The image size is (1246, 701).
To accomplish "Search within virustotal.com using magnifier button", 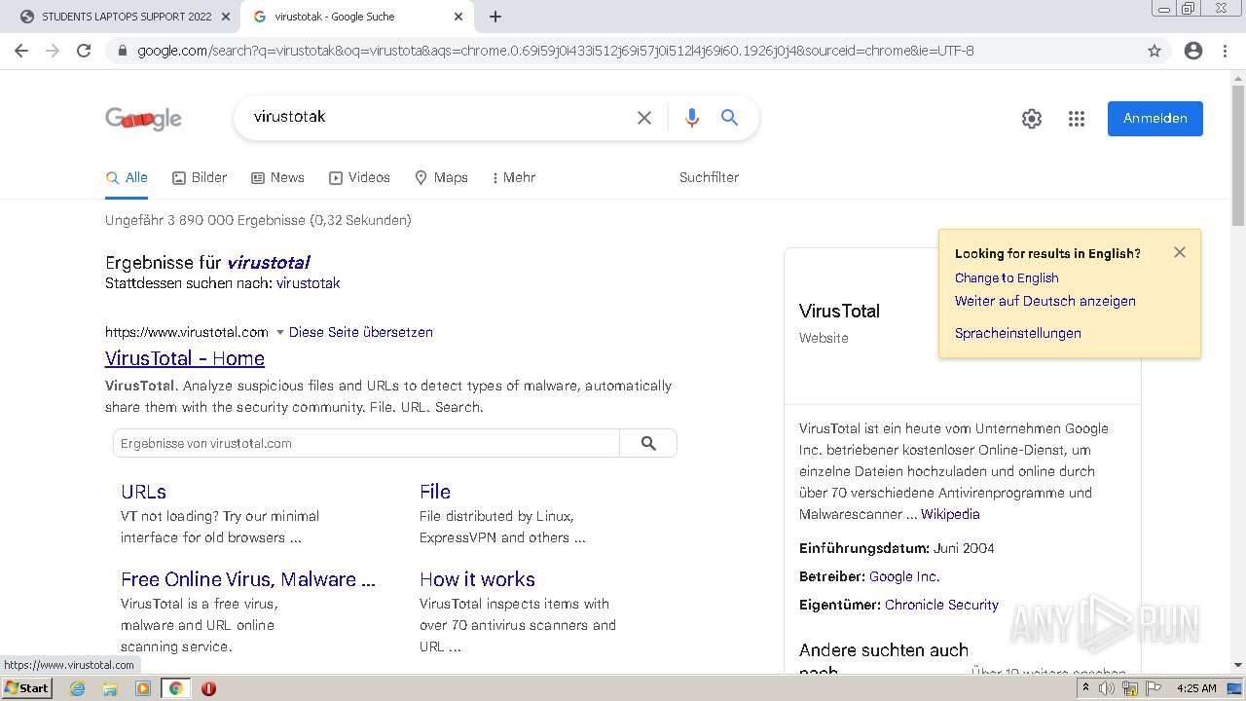I will (648, 443).
